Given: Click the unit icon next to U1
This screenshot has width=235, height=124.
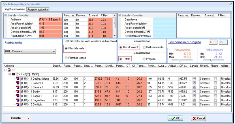Looking at the screenshot, I should 9,69.
